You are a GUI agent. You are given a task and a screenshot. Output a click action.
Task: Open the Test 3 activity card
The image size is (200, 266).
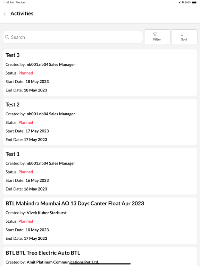point(100,72)
